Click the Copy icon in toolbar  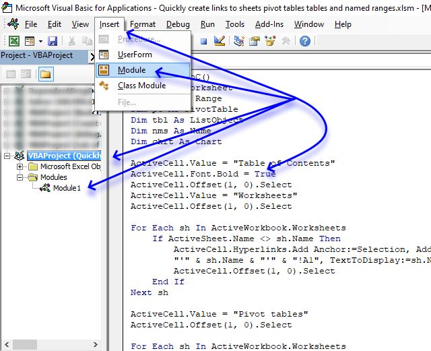87,41
